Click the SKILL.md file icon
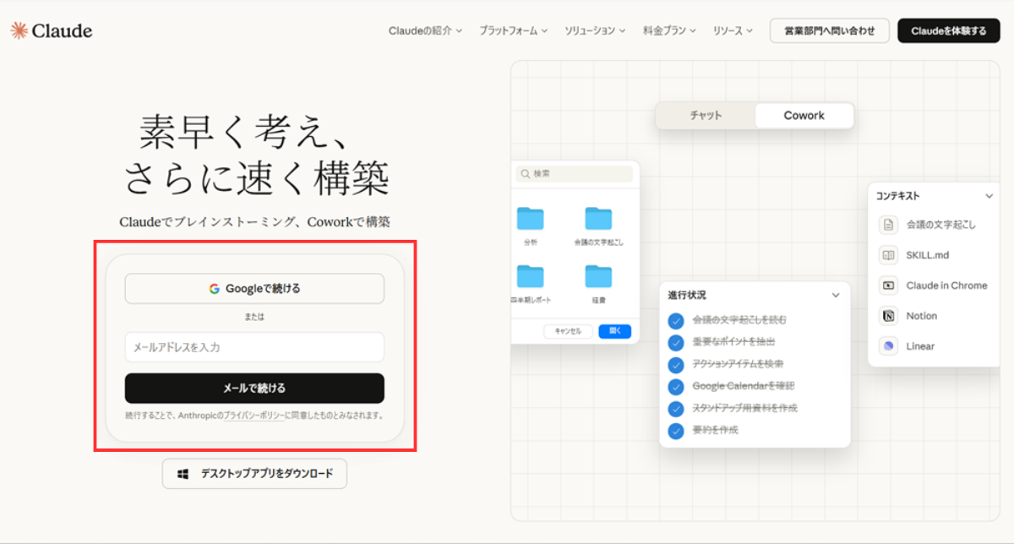Screen dimensions: 1014x549 click(x=888, y=255)
